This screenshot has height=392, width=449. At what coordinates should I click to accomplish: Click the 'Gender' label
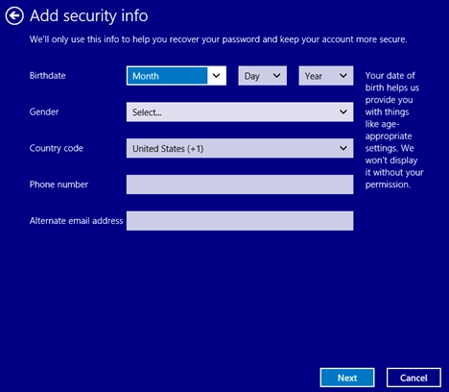click(x=44, y=111)
